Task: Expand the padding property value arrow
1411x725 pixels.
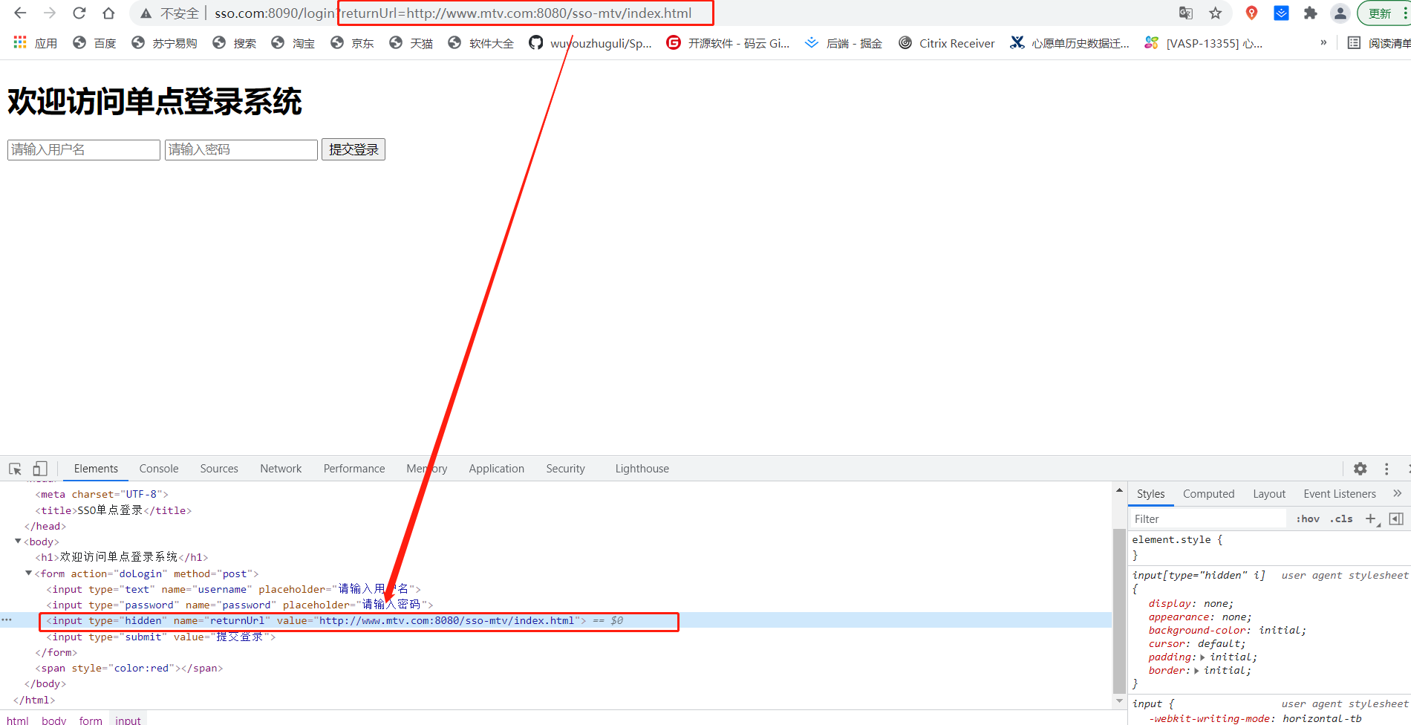Action: (1202, 657)
